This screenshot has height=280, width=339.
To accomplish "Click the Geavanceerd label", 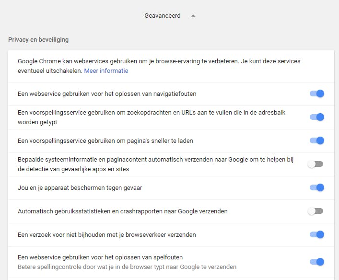I will (x=163, y=16).
